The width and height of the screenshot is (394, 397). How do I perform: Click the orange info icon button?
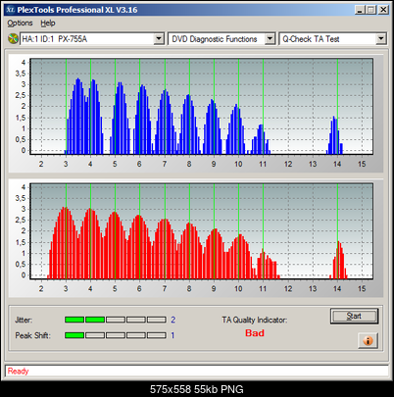point(368,340)
